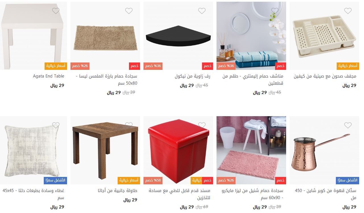Favorite the Elementary bath towels set
The width and height of the screenshot is (364, 213).
tap(275, 11)
